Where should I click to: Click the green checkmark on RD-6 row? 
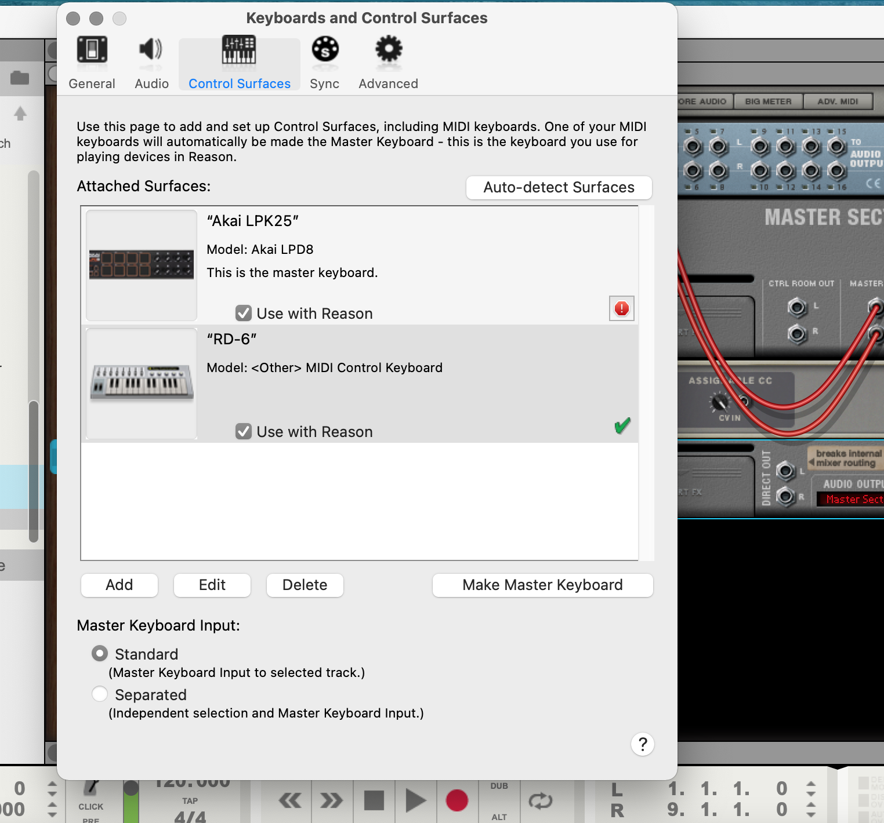(x=622, y=426)
